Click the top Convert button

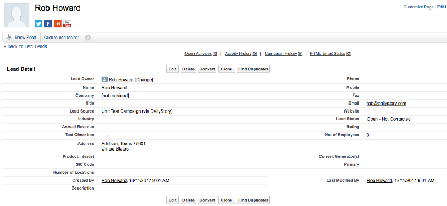click(207, 69)
